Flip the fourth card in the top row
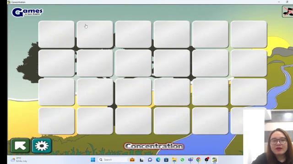293x164 pixels. click(x=172, y=35)
